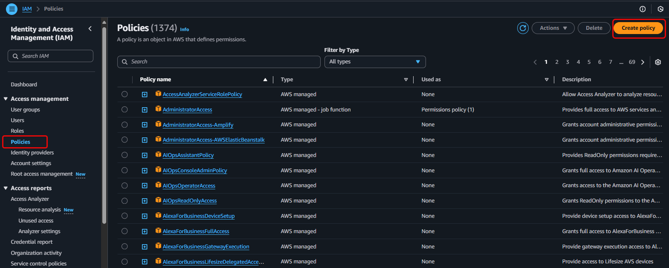Open the hamburger navigation menu icon

12,9
